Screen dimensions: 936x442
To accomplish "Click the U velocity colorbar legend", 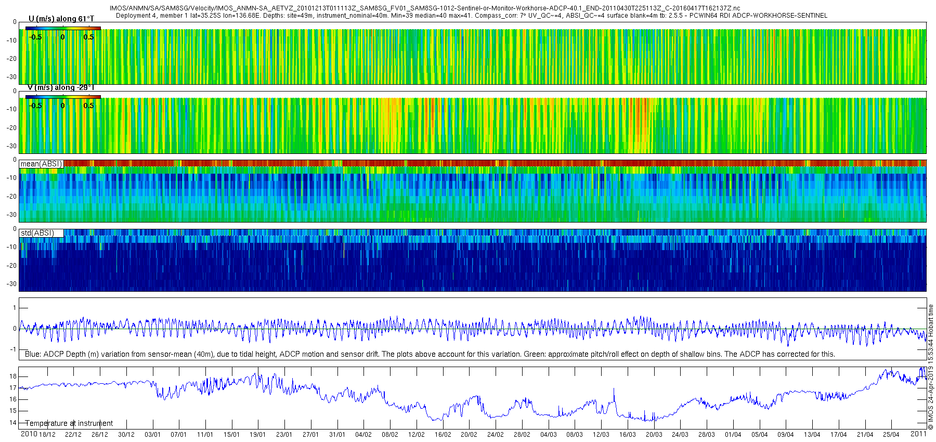I will coord(63,28).
